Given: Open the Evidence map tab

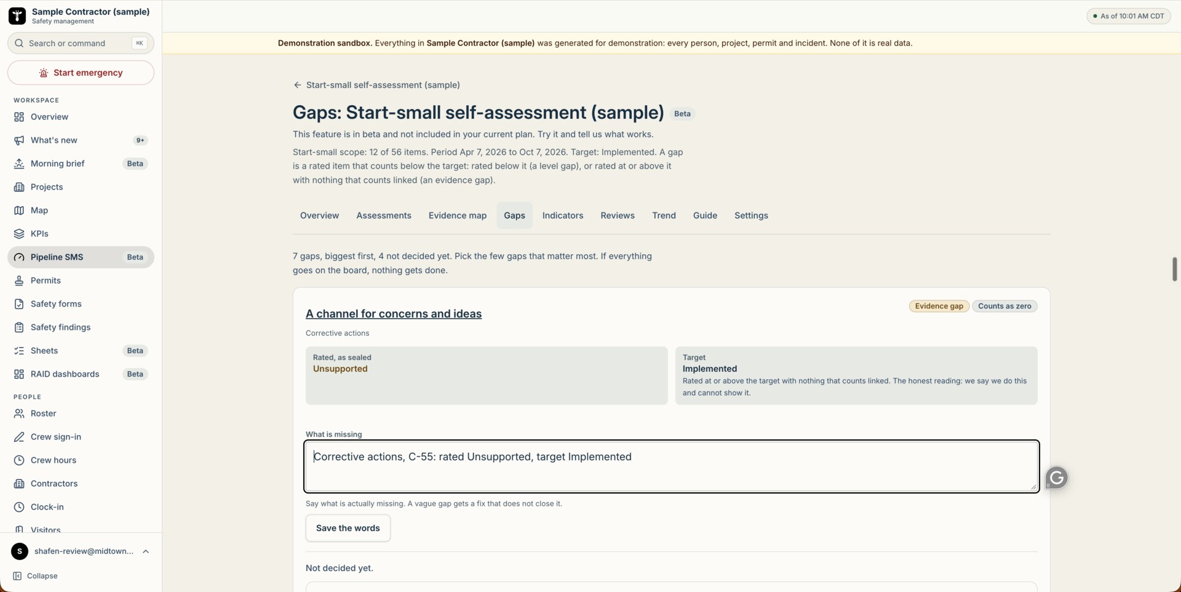Looking at the screenshot, I should tap(458, 215).
